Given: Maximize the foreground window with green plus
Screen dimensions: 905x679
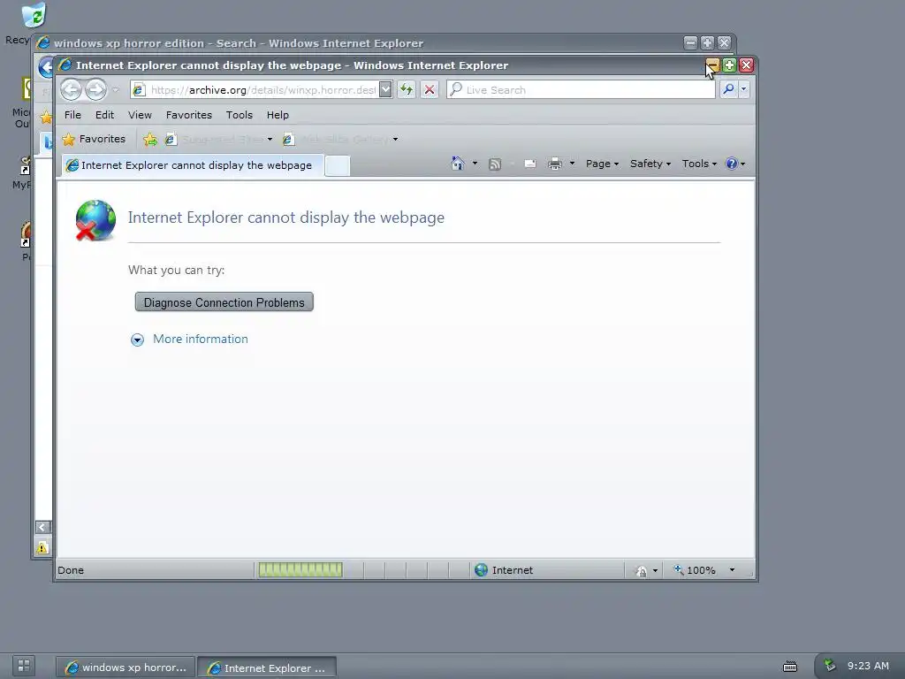Looking at the screenshot, I should tap(729, 65).
